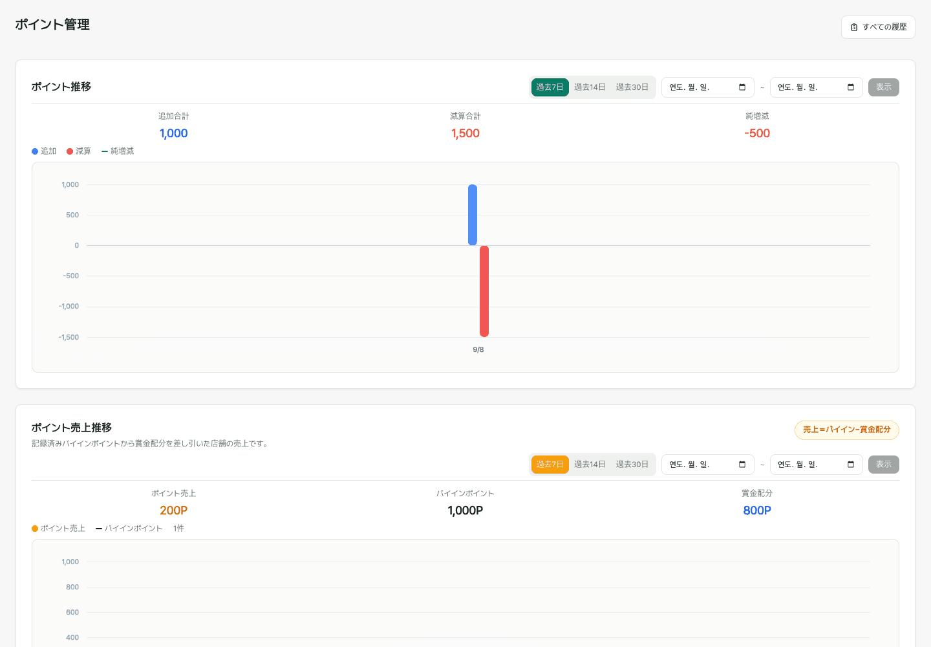Click ポイント売上 value 200P
Screen dimensions: 931x647
pyautogui.click(x=174, y=510)
